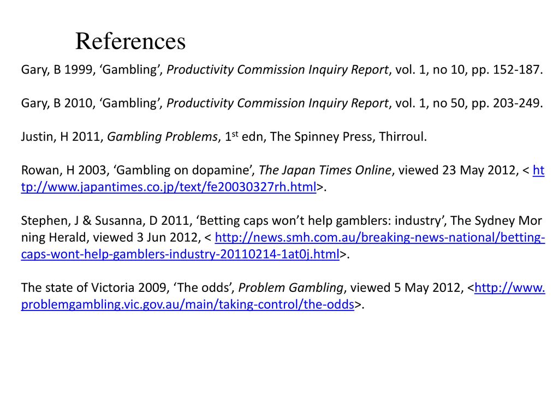Click 'Betting caps won't help gamblers: industry' title
This screenshot has height=419, width=559.
tap(320, 220)
